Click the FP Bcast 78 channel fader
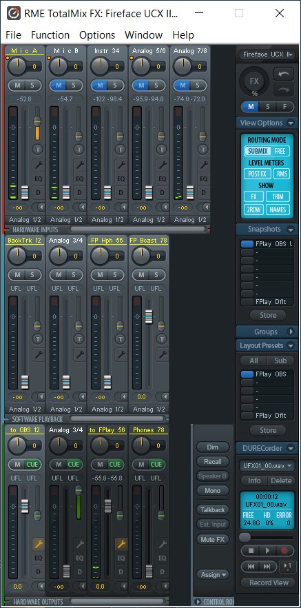The width and height of the screenshot is (301, 608). [149, 316]
